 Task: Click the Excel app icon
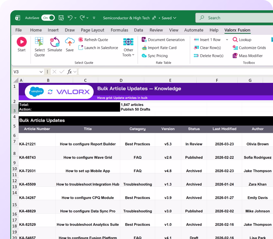tap(18, 18)
